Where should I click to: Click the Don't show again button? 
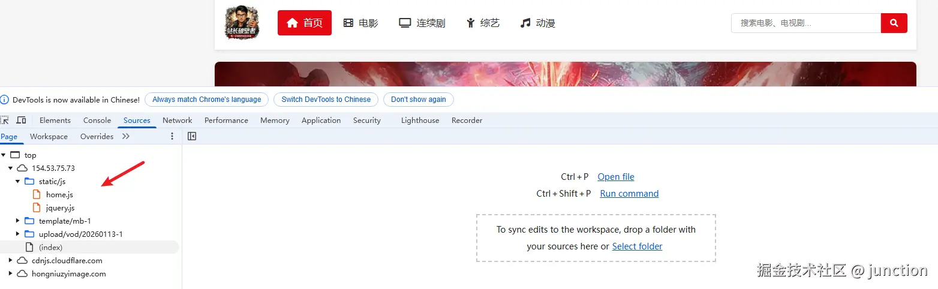pyautogui.click(x=419, y=100)
